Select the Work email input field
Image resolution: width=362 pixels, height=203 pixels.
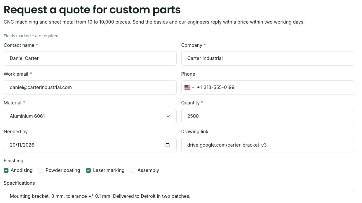tap(90, 87)
